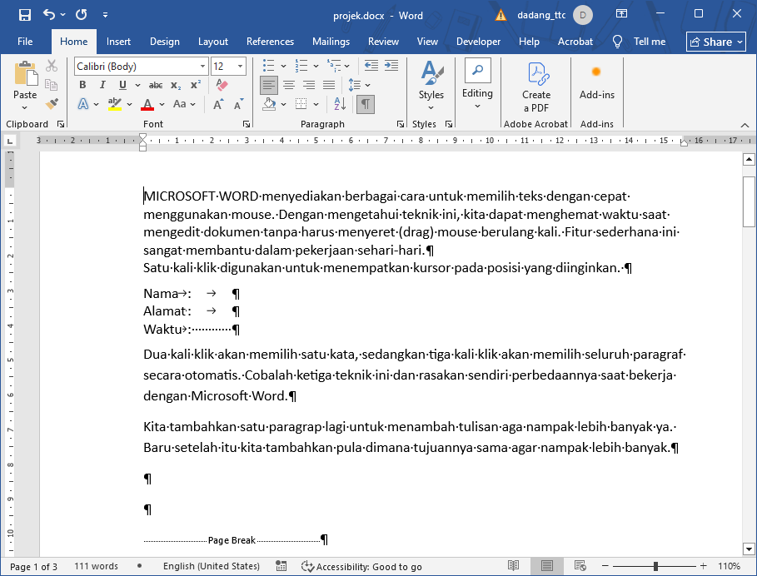Click the Bullets list icon

coord(269,66)
